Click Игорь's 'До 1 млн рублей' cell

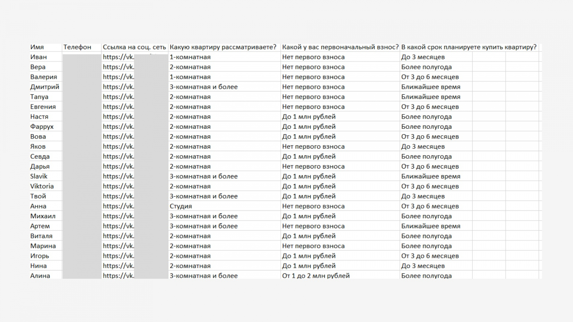point(309,256)
